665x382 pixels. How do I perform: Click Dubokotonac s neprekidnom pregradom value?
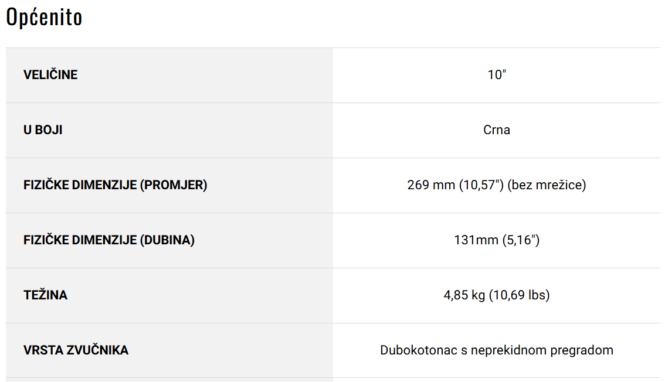(497, 350)
